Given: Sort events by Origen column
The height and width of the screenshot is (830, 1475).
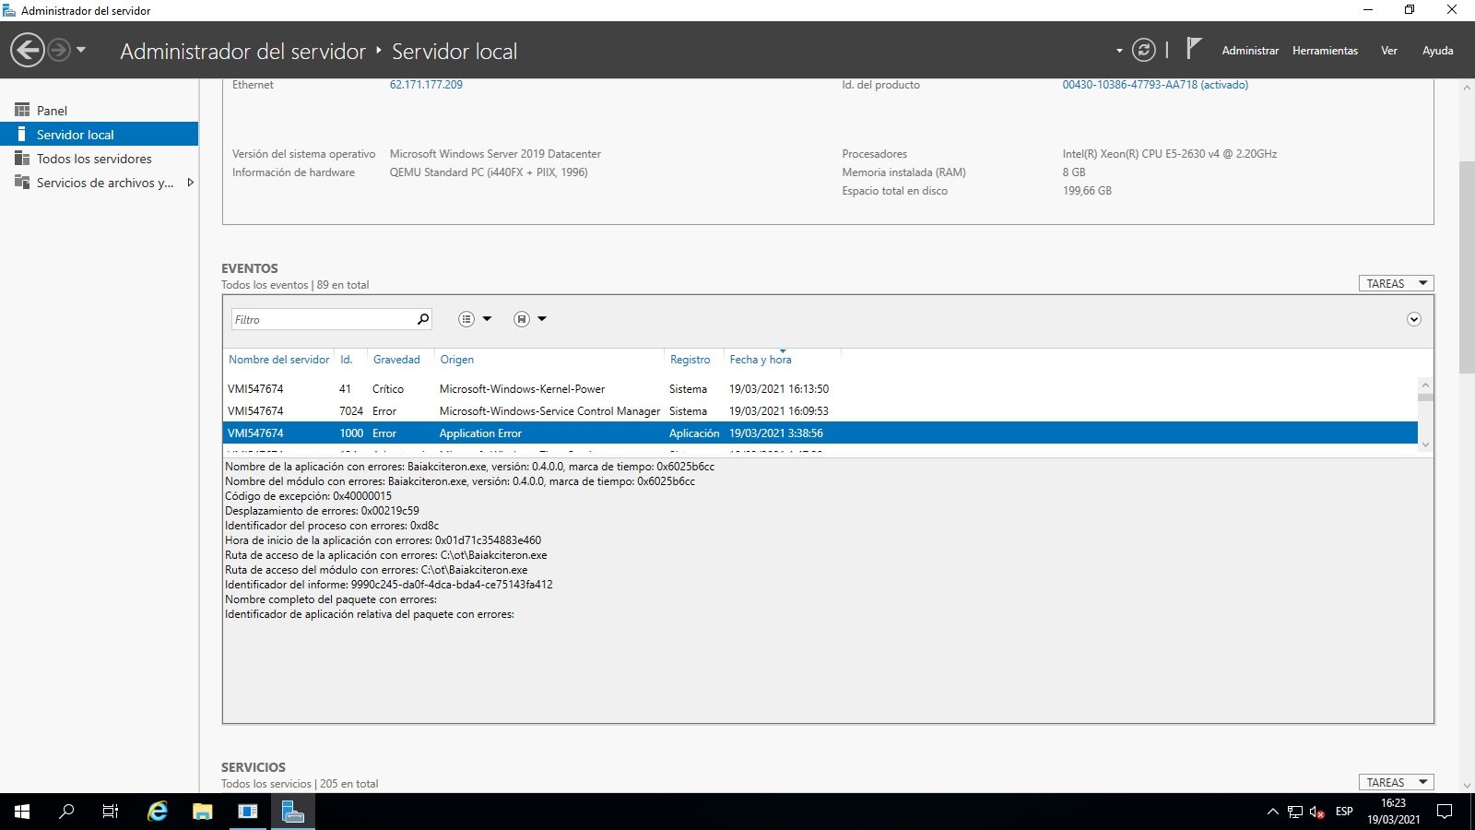Looking at the screenshot, I should pos(456,360).
